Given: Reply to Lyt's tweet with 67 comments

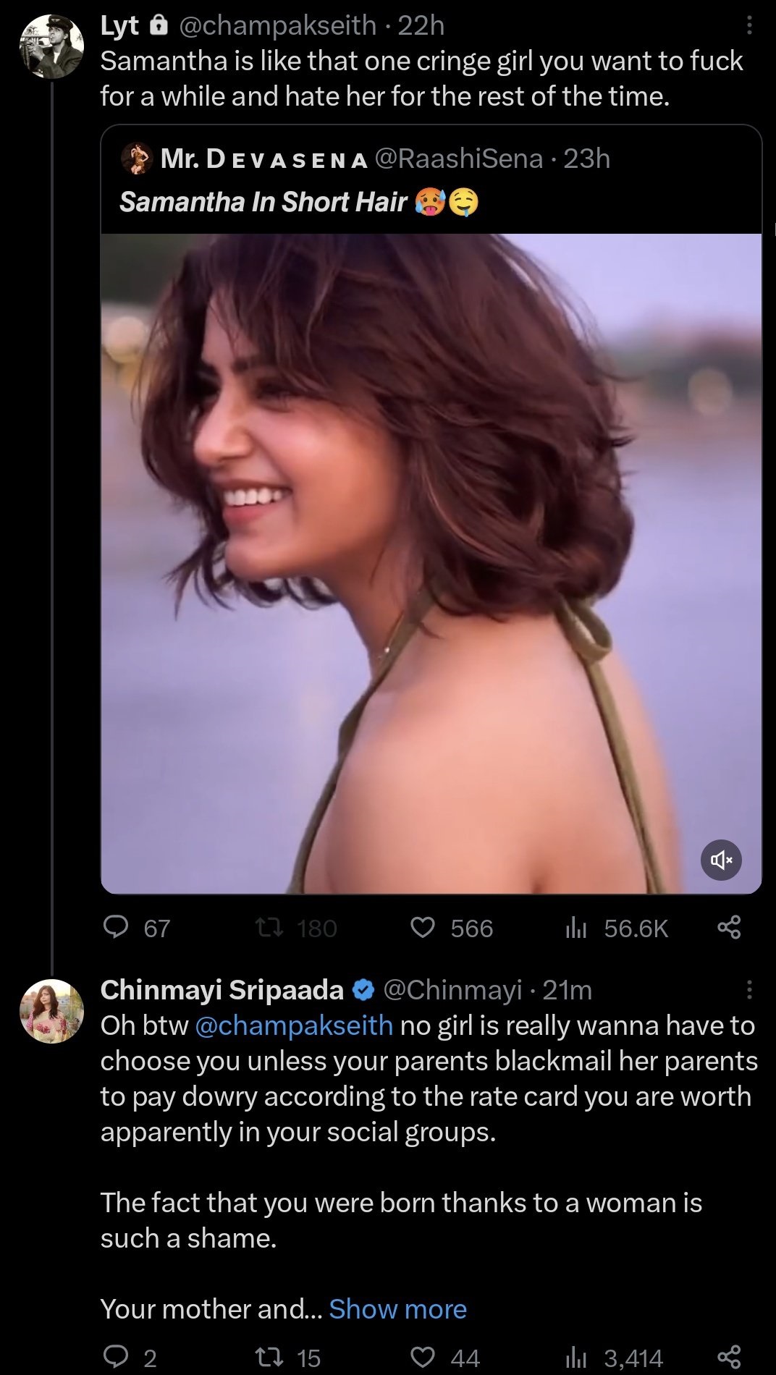Looking at the screenshot, I should 116,927.
